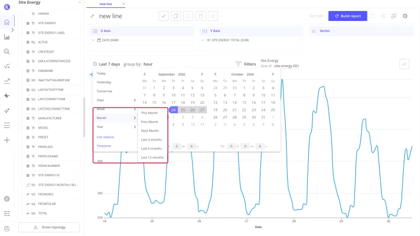Open the square root formula icon
The image size is (420, 236).
7,67
